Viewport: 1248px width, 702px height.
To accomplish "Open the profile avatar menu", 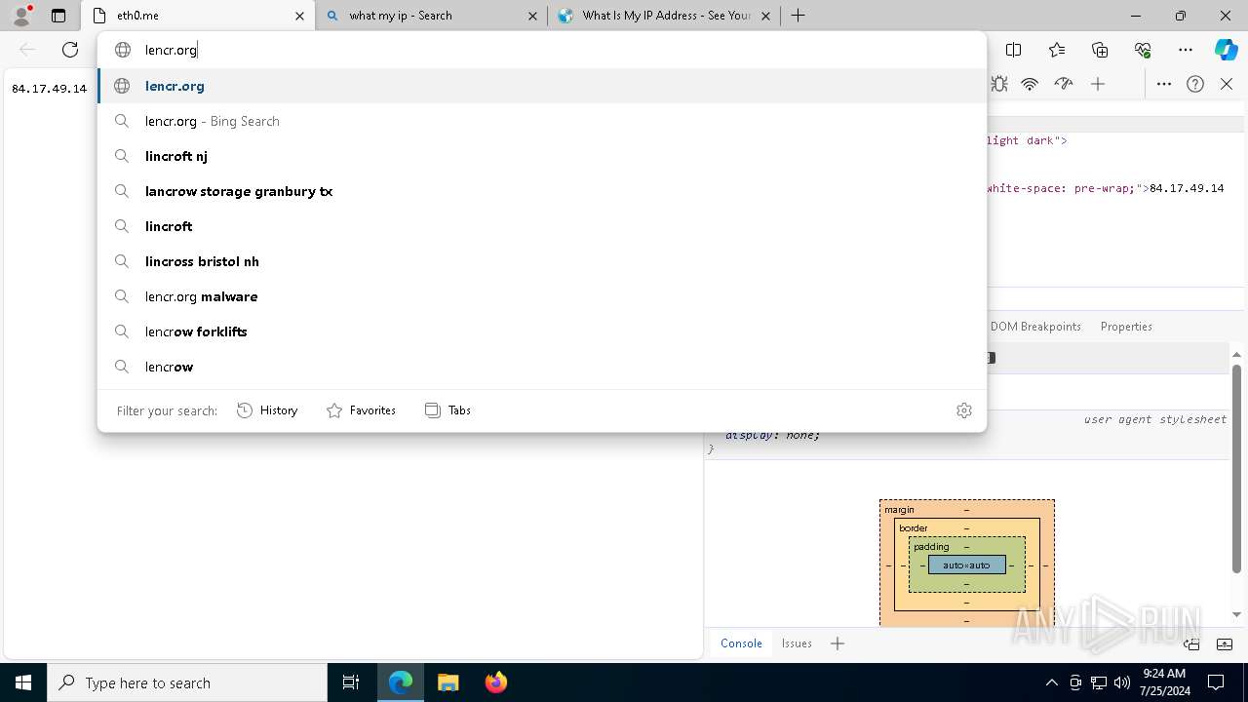I will (x=21, y=16).
